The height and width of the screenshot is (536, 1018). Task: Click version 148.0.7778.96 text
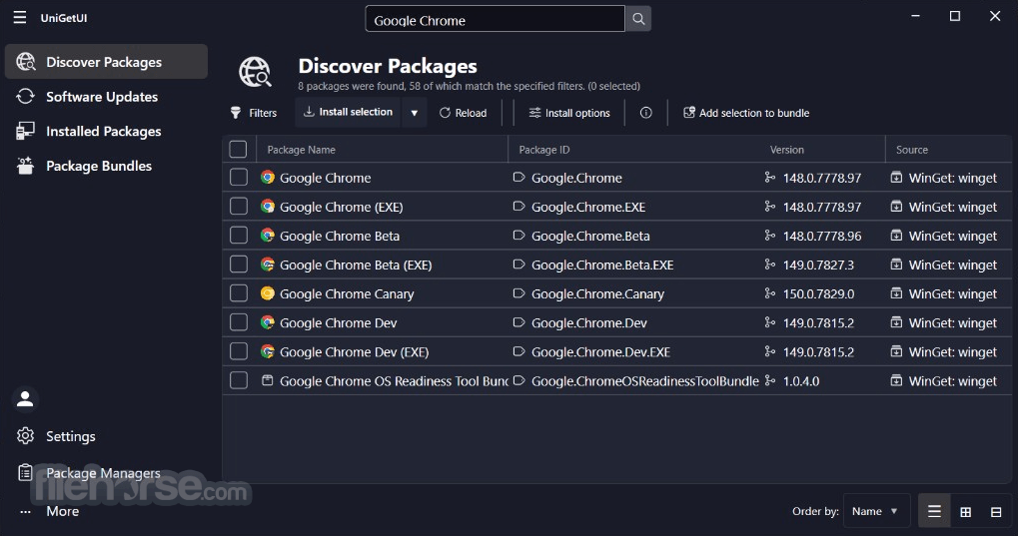[822, 236]
